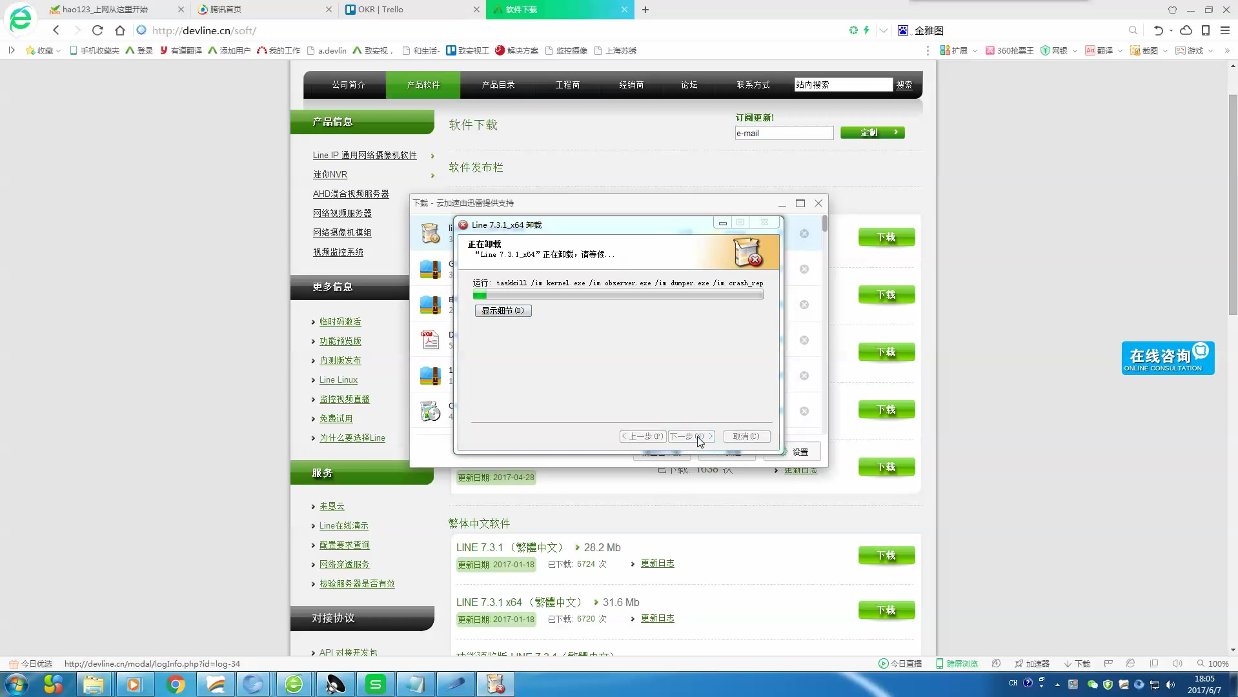Open the 翻译 translate extension

click(1099, 50)
